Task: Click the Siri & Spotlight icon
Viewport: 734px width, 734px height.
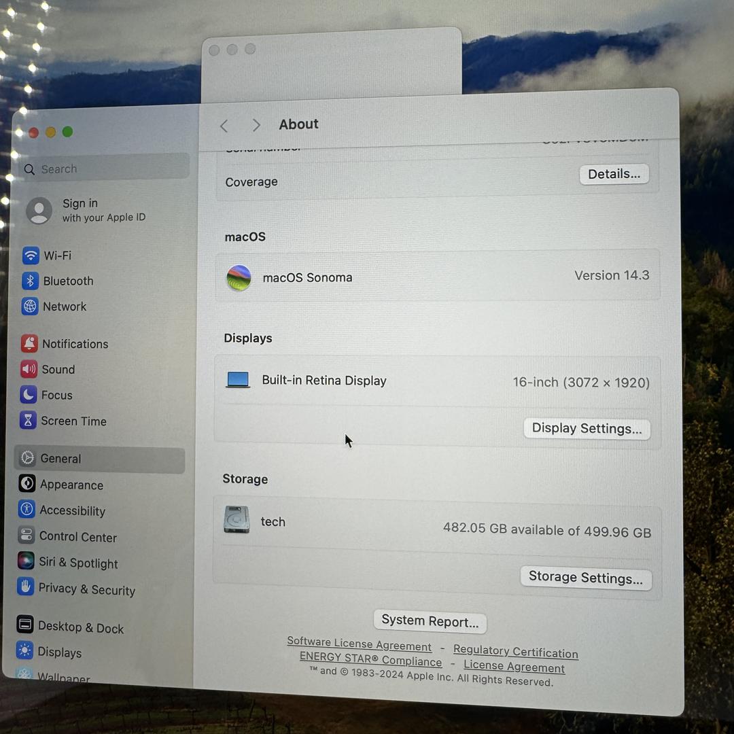Action: tap(25, 561)
